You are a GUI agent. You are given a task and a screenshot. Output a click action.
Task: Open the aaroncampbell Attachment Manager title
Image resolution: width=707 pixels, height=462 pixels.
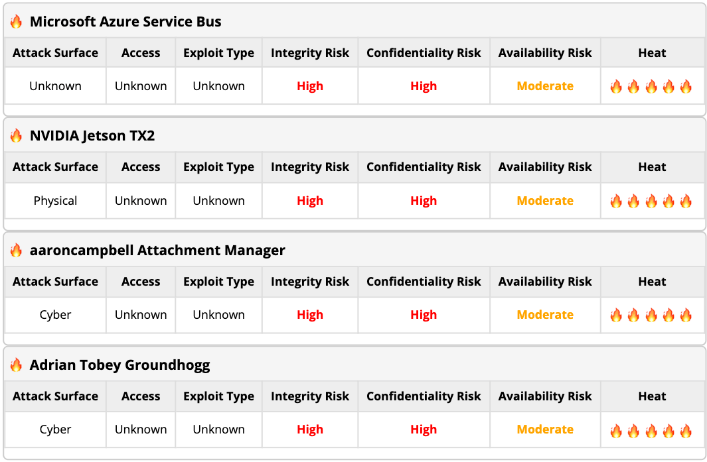(157, 251)
